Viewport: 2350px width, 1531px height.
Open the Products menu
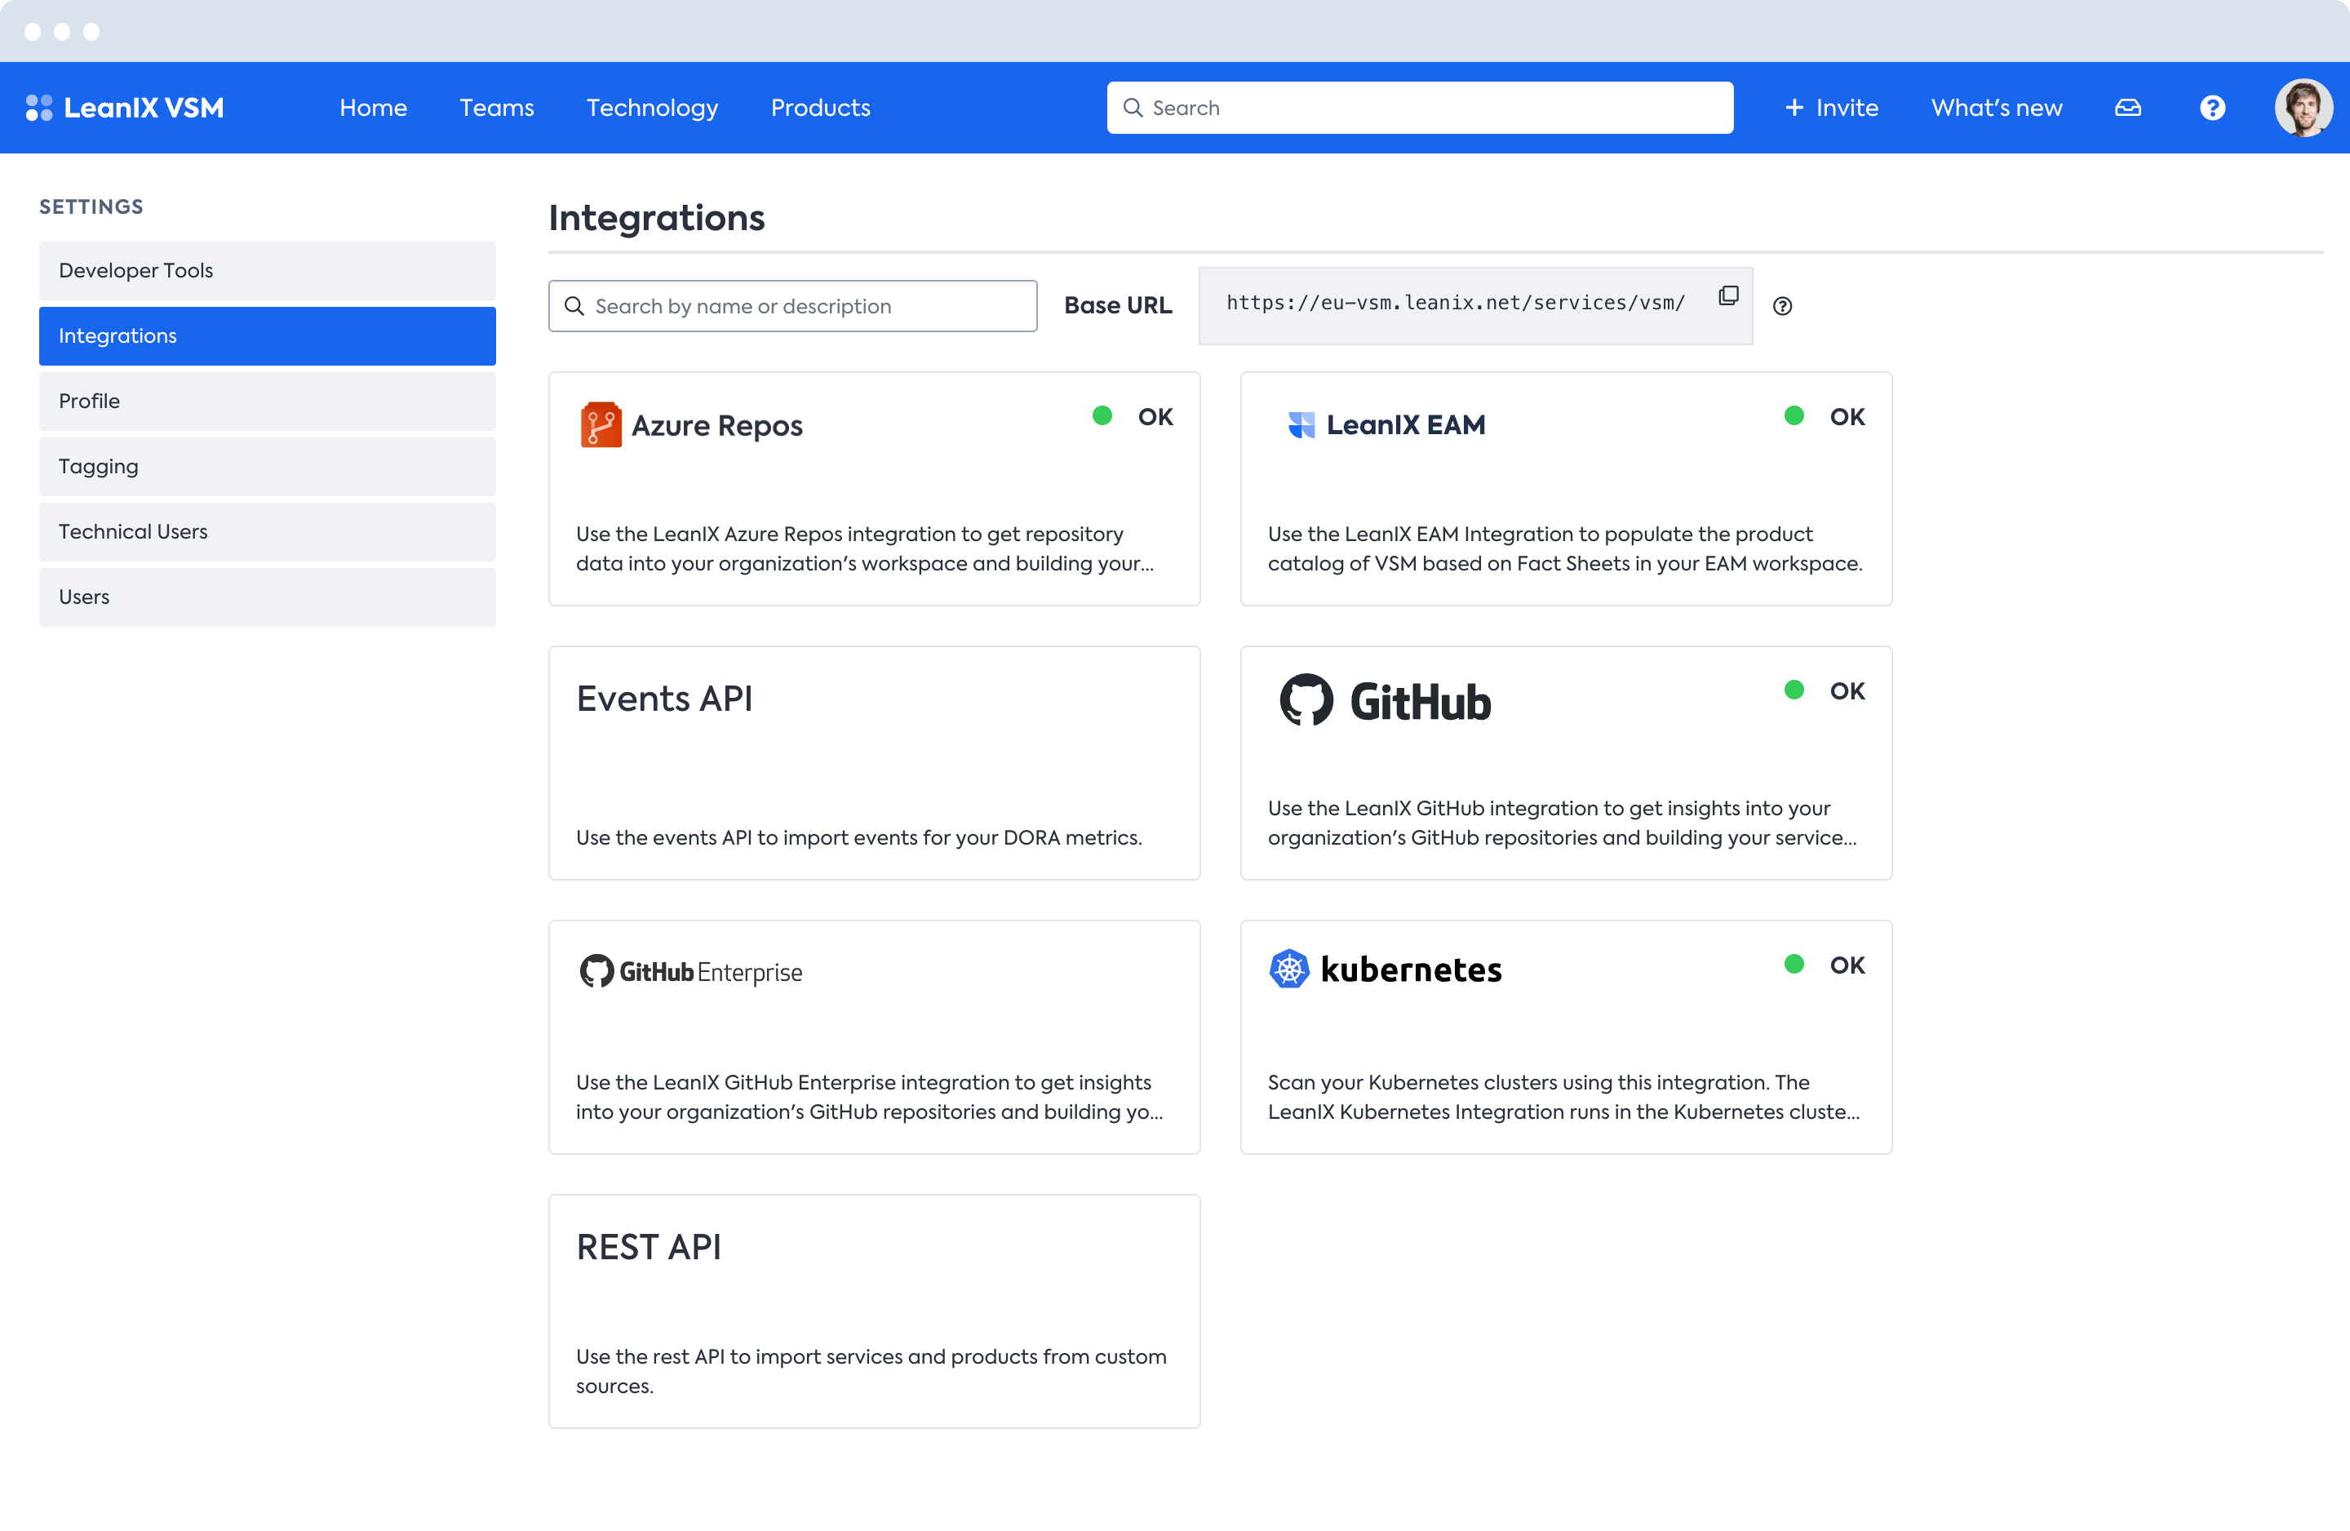pyautogui.click(x=821, y=108)
